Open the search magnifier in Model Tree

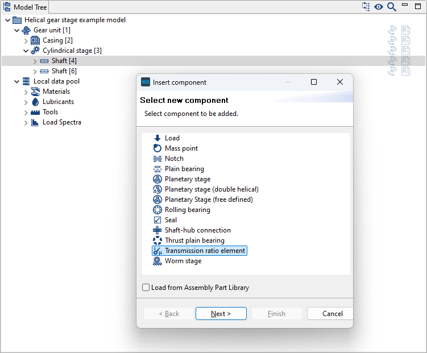pyautogui.click(x=392, y=7)
